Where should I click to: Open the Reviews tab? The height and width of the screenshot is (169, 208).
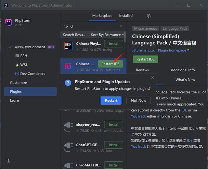pos(142,70)
